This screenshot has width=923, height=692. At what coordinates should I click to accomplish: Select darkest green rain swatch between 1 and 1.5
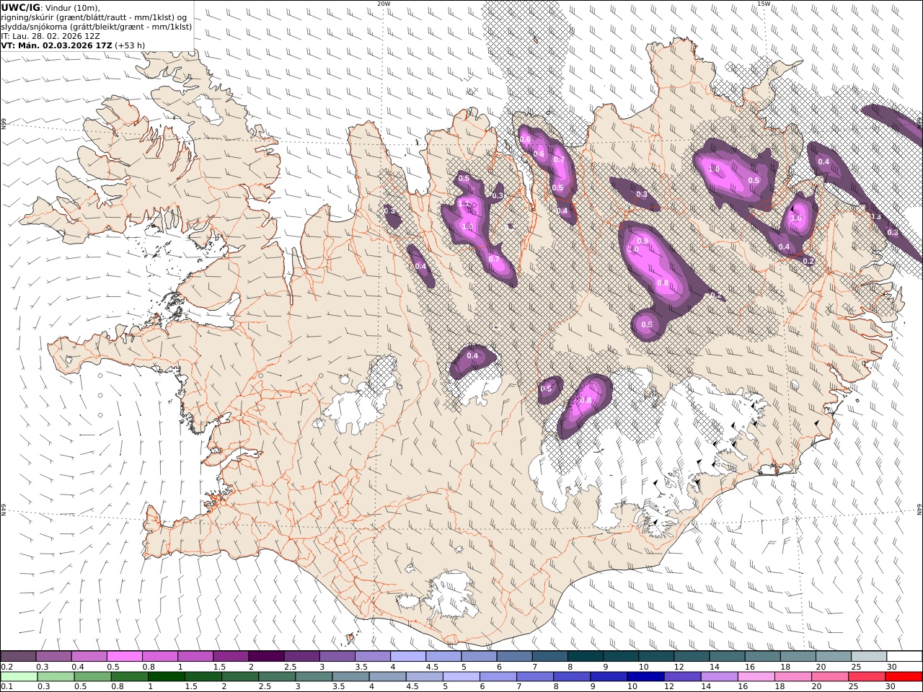[166, 677]
